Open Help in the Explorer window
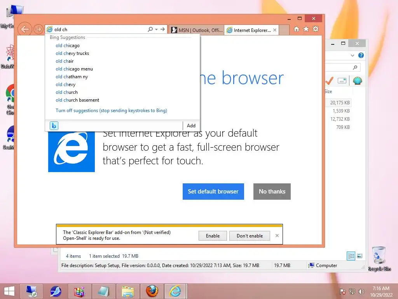The height and width of the screenshot is (299, 398). pos(361,55)
